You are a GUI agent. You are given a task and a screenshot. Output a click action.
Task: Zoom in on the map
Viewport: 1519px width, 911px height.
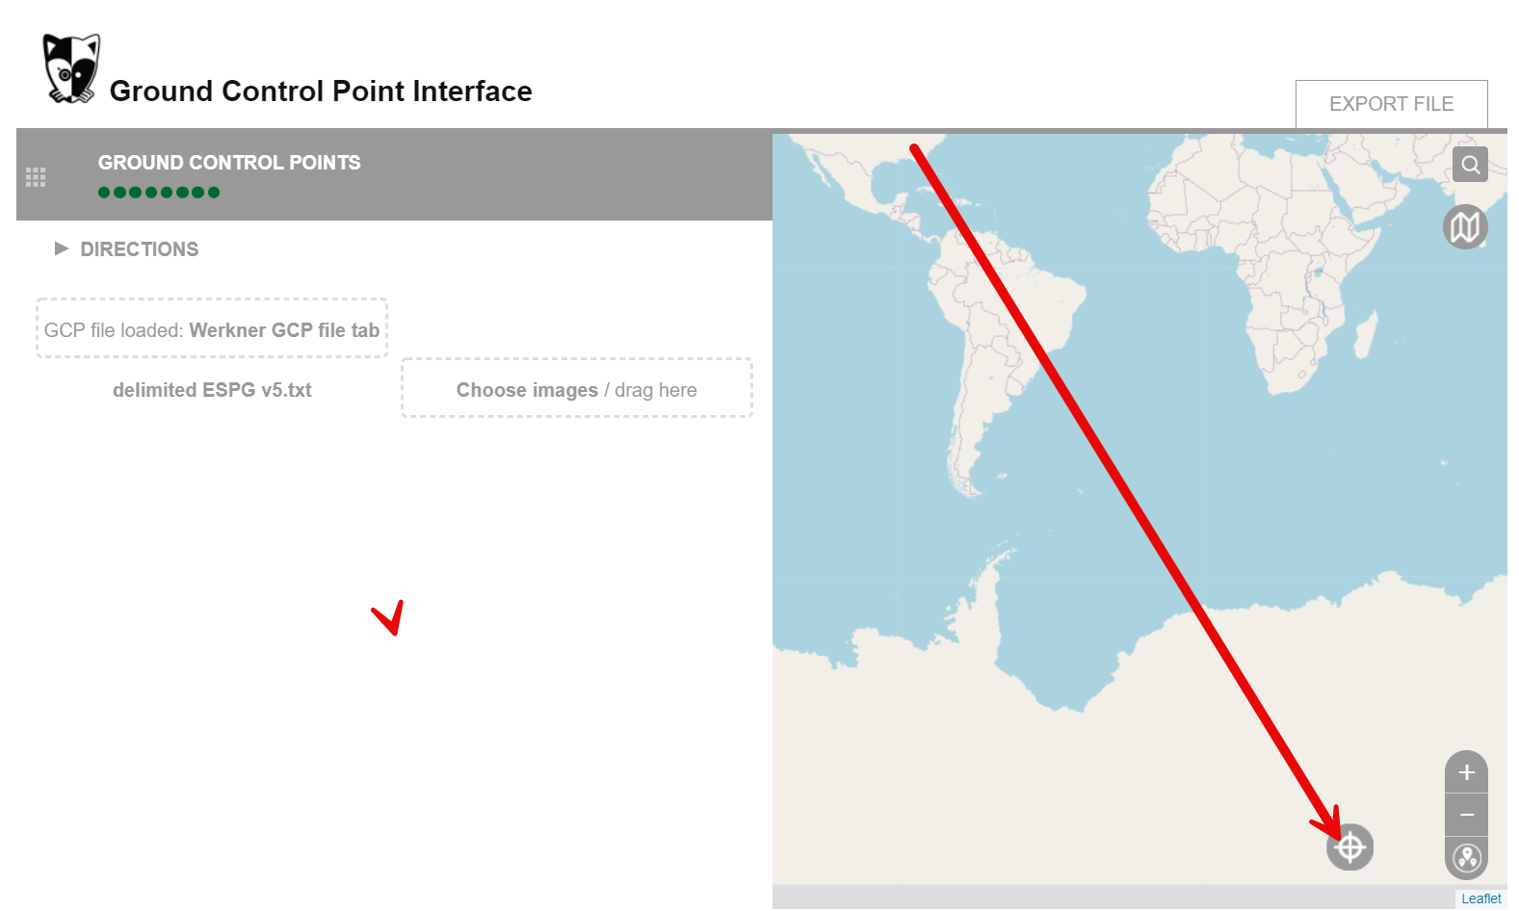(1465, 771)
